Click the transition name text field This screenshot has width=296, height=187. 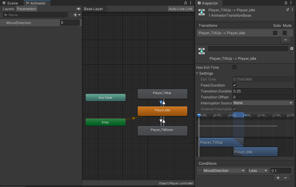pyautogui.click(x=248, y=49)
